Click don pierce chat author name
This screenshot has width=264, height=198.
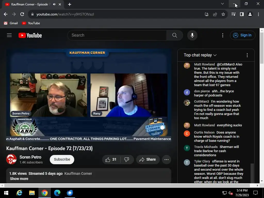pyautogui.click(x=202, y=91)
